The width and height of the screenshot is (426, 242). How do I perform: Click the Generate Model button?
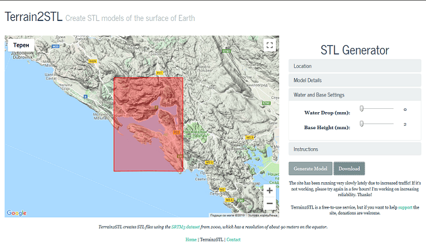[x=310, y=169]
